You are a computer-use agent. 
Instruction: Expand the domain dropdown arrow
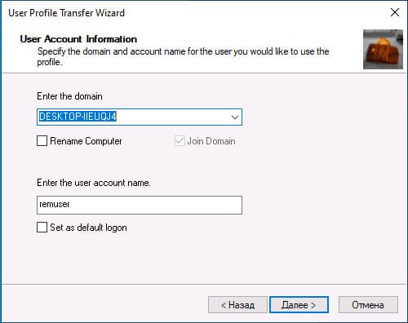coord(235,117)
